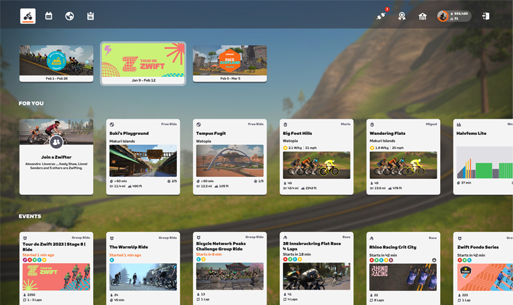The width and height of the screenshot is (513, 305).
Task: Click the Halvfems Lite workout graph
Action: click(x=485, y=163)
